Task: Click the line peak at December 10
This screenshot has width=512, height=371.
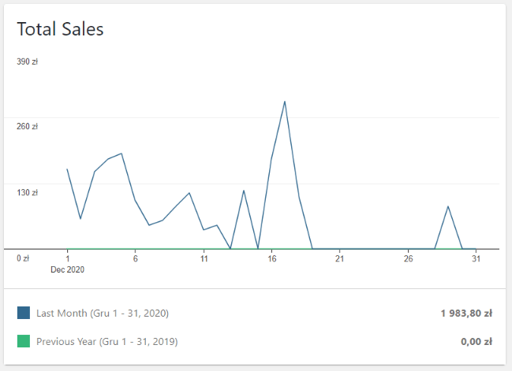Action: click(x=189, y=193)
